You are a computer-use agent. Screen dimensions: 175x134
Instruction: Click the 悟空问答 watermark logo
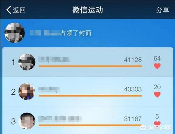pos(156,128)
